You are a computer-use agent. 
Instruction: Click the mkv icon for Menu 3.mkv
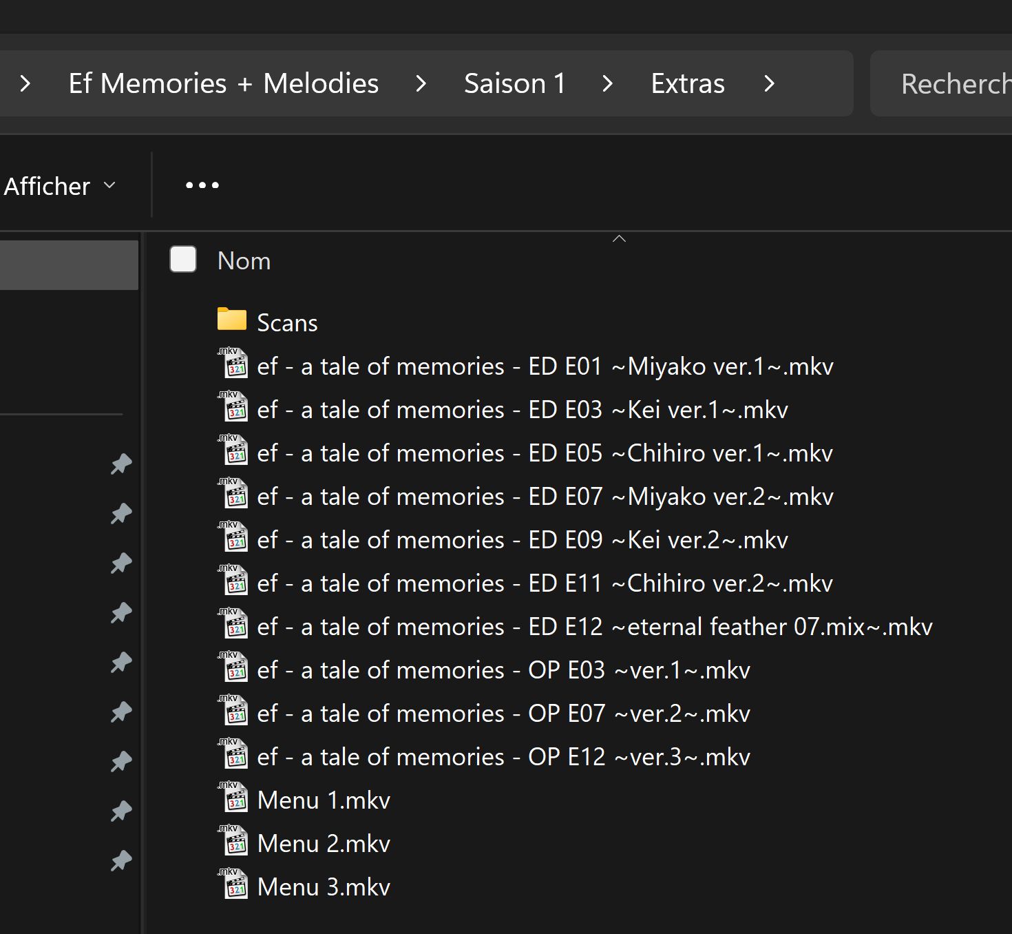pyautogui.click(x=234, y=885)
